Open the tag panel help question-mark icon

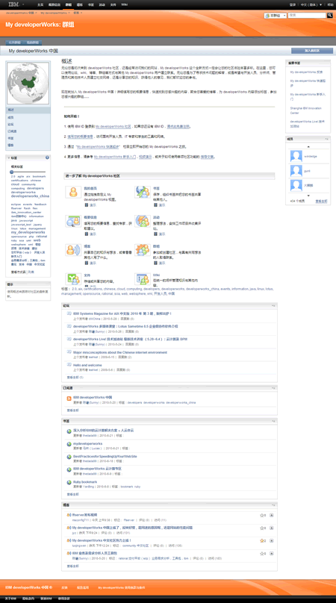tap(47, 157)
